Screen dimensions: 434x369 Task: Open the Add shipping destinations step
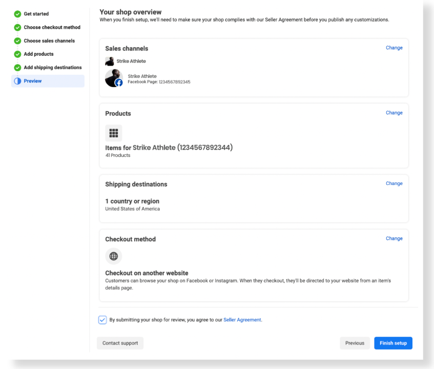(x=53, y=68)
